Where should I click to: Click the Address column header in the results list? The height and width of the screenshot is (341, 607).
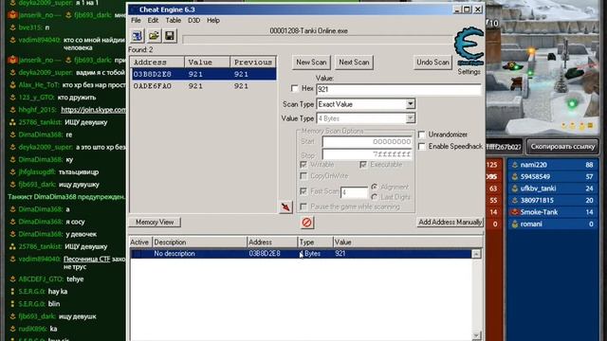157,63
